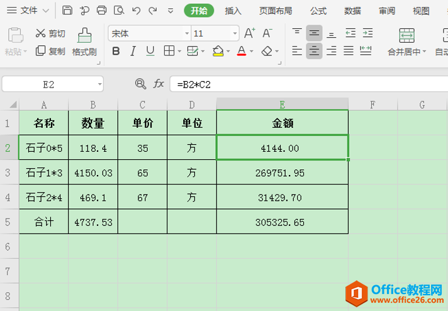Toggle Bold formatting
This screenshot has width=448, height=311.
(x=116, y=52)
